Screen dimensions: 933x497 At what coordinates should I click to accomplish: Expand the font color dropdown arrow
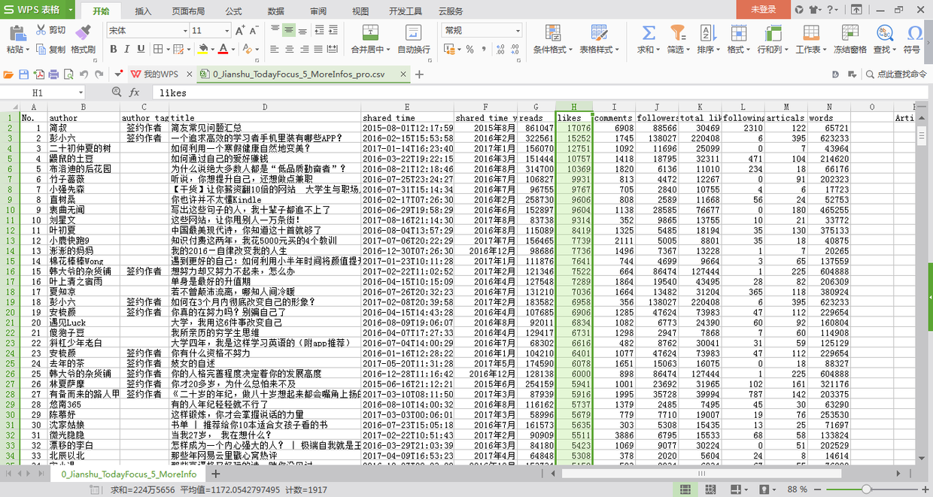pyautogui.click(x=232, y=49)
